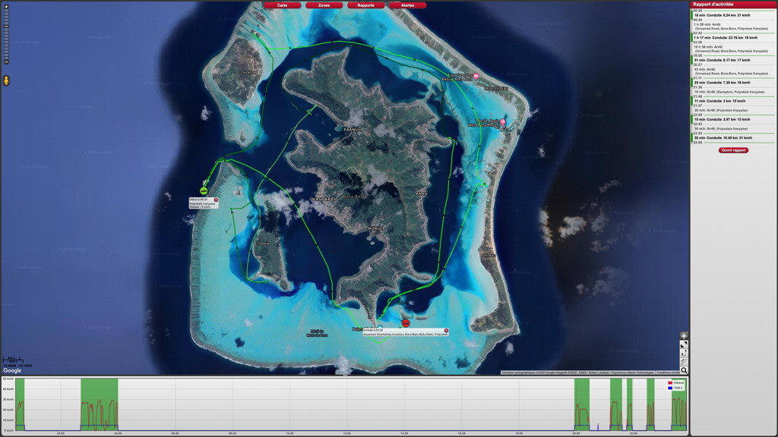The image size is (778, 437).
Task: Select the '1 h 58 min Arrêt' entry
Action: tap(733, 27)
